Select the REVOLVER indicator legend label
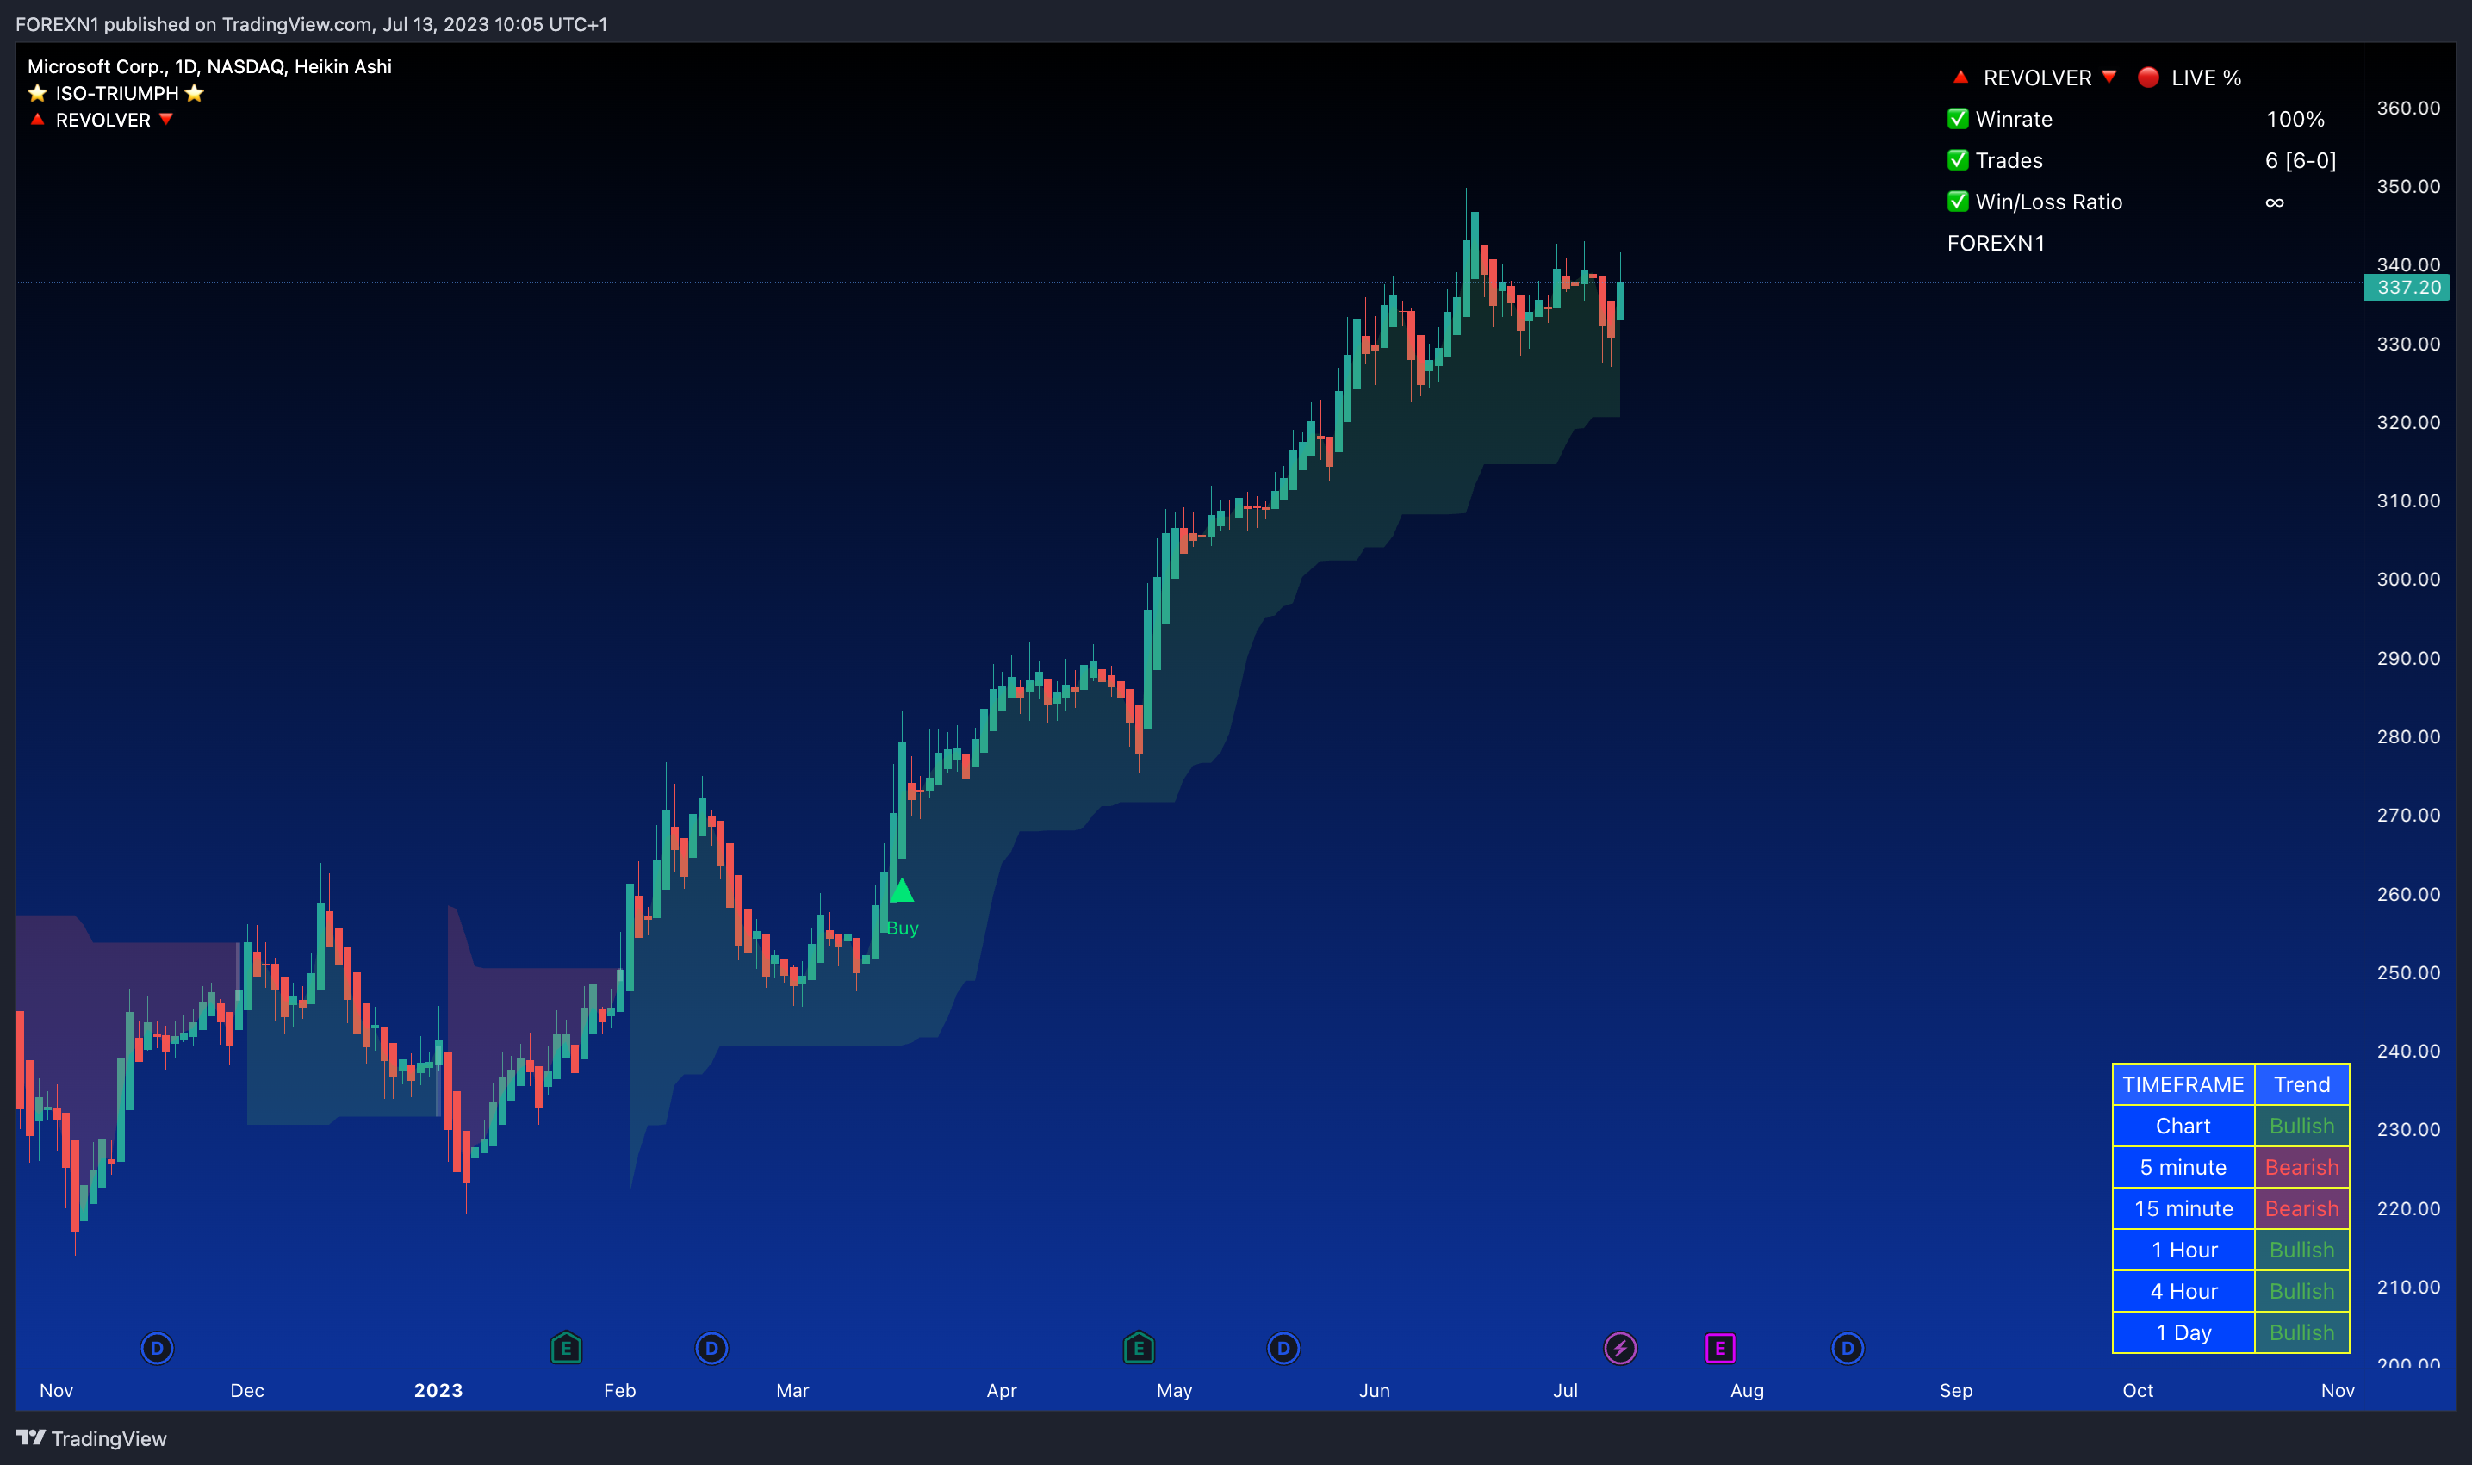 (102, 120)
